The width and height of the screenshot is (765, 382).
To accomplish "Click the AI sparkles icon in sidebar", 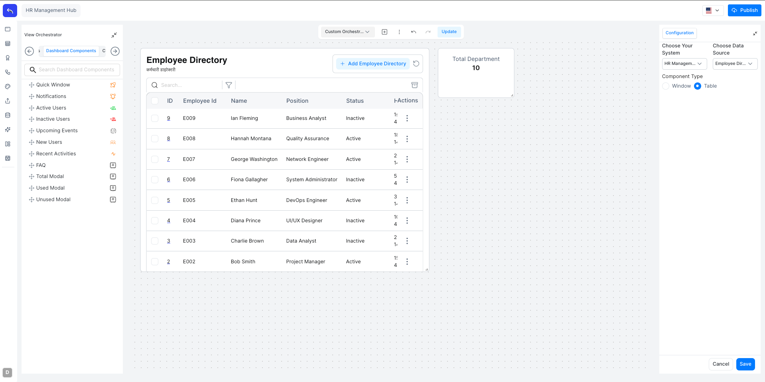I will [x=8, y=129].
